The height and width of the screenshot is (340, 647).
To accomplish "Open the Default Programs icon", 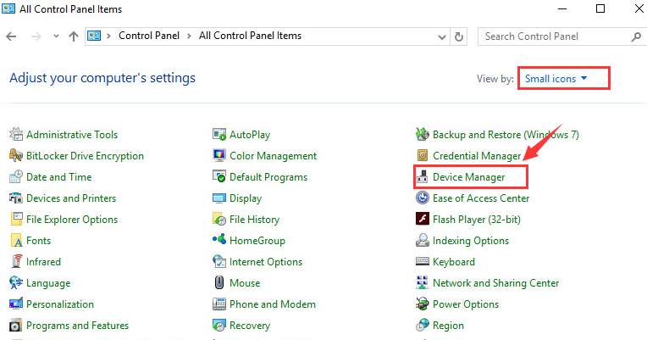I will (x=219, y=177).
